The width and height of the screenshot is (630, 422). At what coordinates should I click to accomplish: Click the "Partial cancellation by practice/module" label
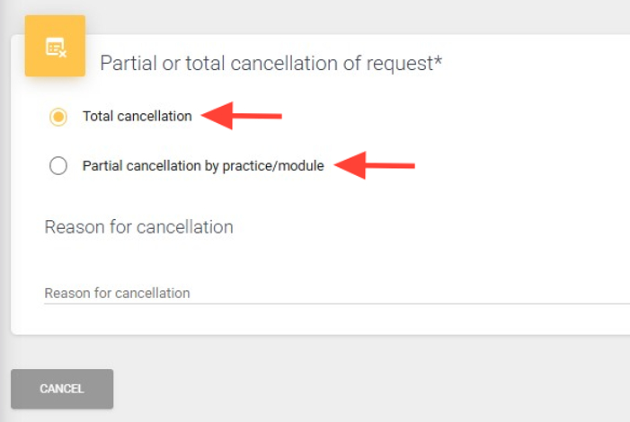202,165
